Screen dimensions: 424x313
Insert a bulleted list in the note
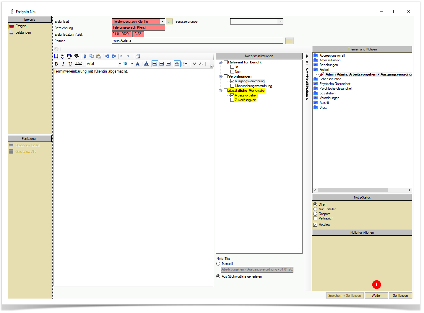click(x=185, y=64)
